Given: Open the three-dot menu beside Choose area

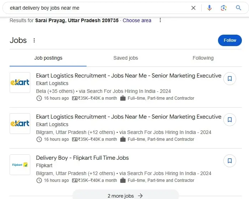Looking at the screenshot, I should click(160, 20).
